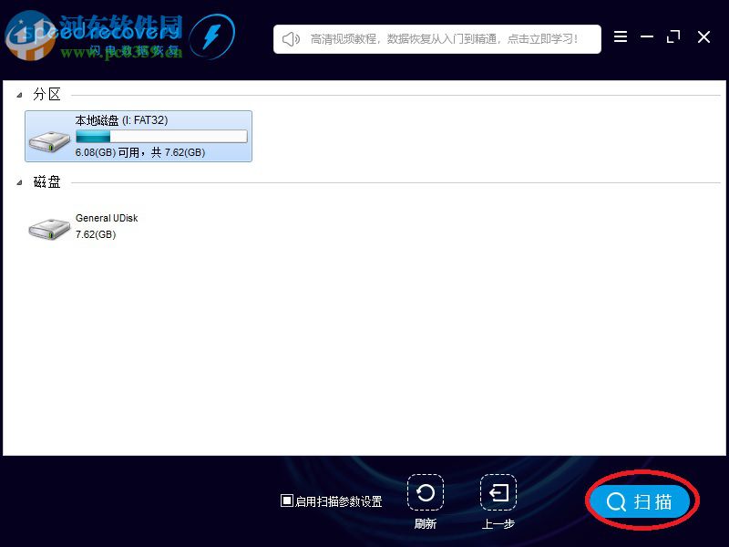Collapse the 磁盘 section
The image size is (729, 547).
click(x=21, y=182)
